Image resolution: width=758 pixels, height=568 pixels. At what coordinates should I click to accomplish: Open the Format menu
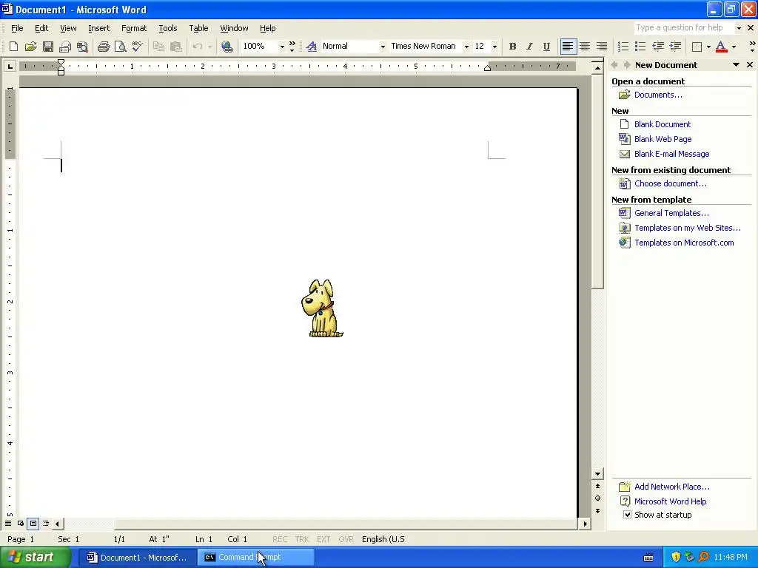click(x=134, y=28)
